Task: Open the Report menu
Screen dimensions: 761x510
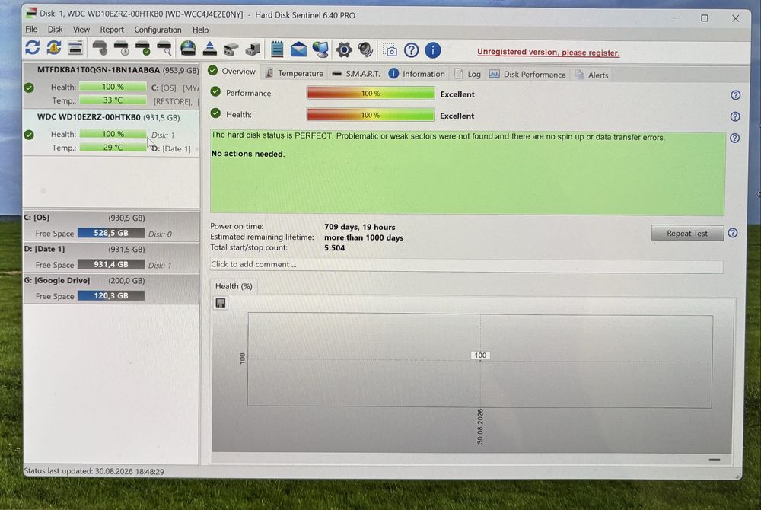Action: click(112, 30)
